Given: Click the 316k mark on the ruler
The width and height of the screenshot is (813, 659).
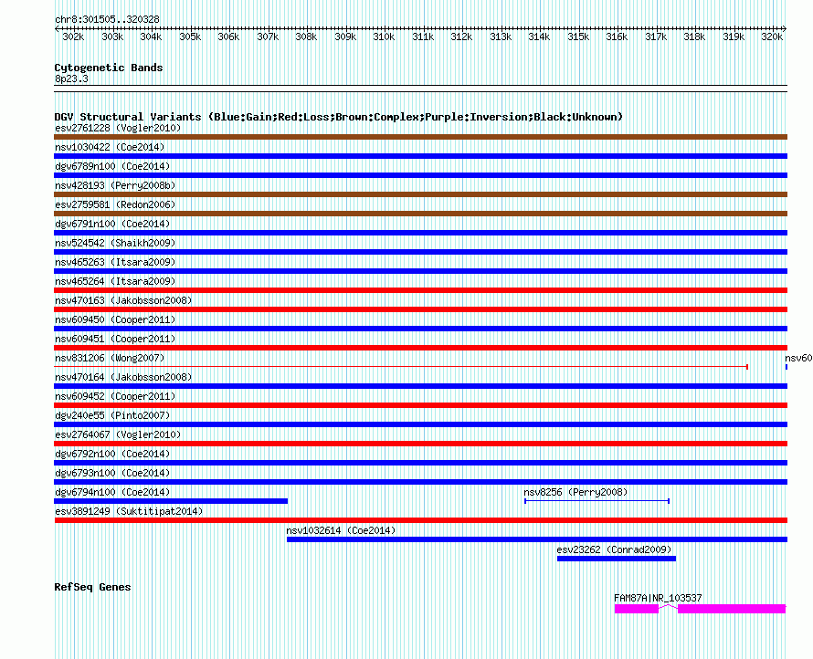Looking at the screenshot, I should tap(617, 37).
